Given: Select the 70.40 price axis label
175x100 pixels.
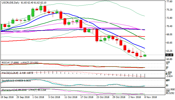Looking at the screenshot, I should coord(169,26).
